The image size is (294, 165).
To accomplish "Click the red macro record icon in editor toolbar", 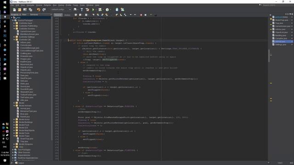I will [141, 15].
